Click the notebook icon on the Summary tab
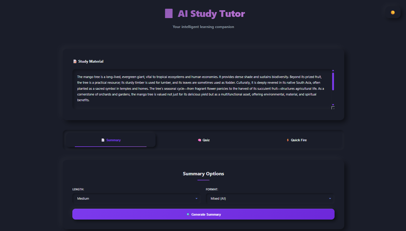 click(102, 140)
